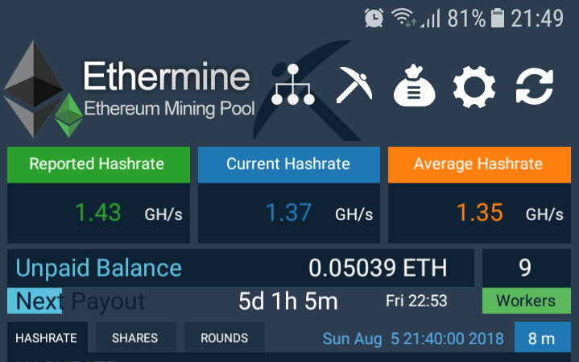Switch to the SHARES tab
The image size is (579, 362).
point(135,337)
